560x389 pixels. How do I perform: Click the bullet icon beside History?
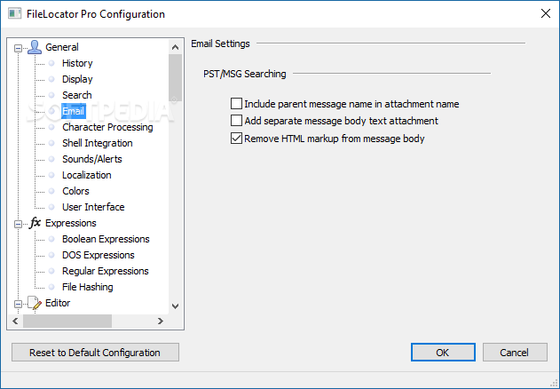click(51, 63)
